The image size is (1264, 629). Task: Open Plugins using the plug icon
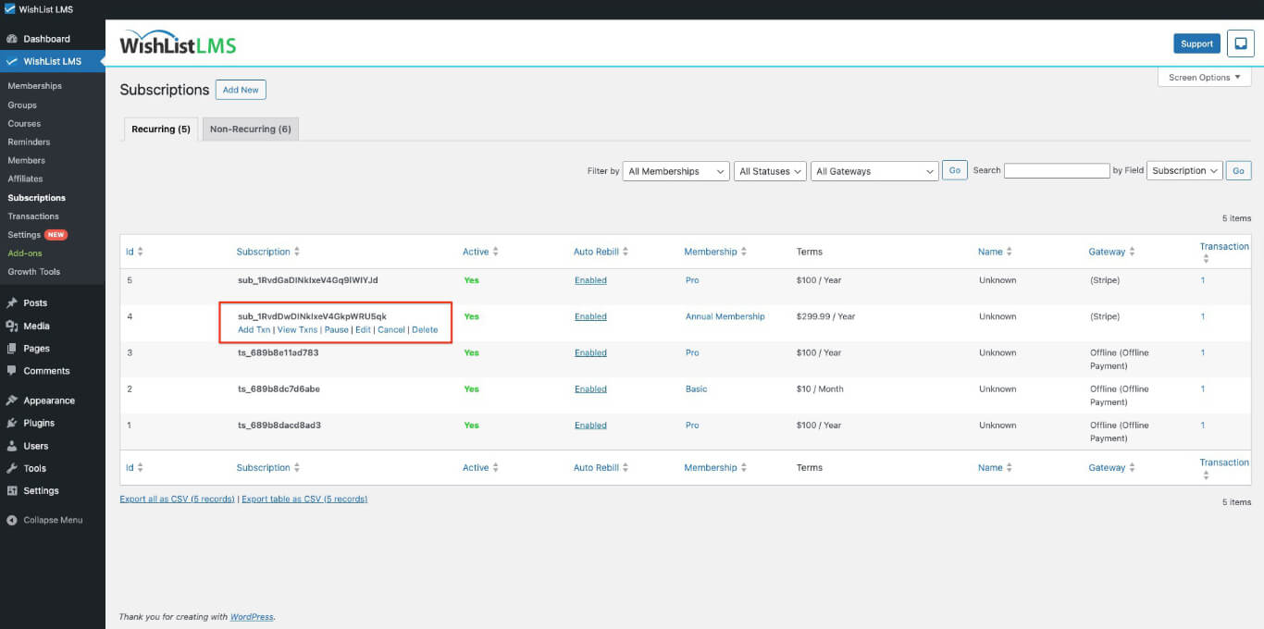(12, 423)
